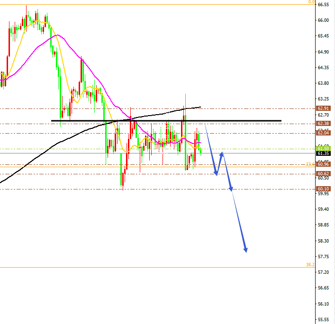Click the black 61.35 current price label
This screenshot has height=324, width=335.
coord(323,153)
